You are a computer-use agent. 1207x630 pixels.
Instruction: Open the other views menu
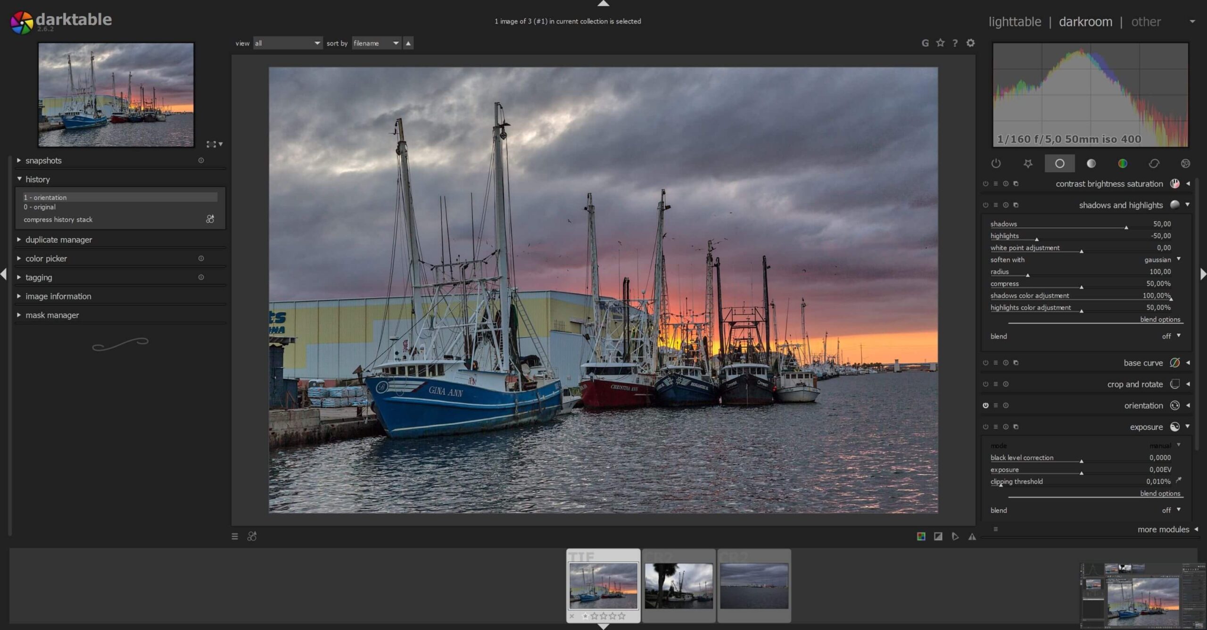pos(1146,22)
